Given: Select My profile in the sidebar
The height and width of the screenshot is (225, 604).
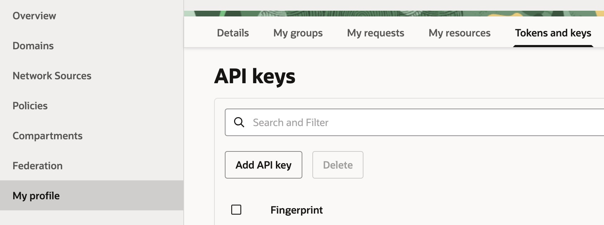Looking at the screenshot, I should click(36, 195).
